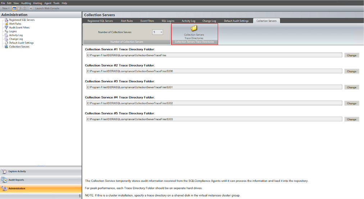
Task: Open the Tools menu
Action: 56,3
